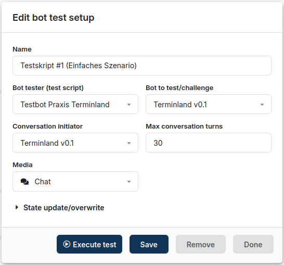Click the Save button
The image size is (284, 265).
(149, 244)
